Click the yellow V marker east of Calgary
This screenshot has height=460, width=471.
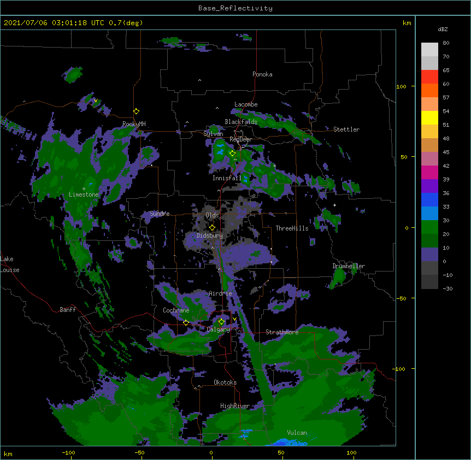tap(234, 319)
